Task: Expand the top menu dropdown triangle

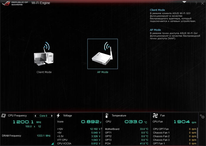Action: 185,2
